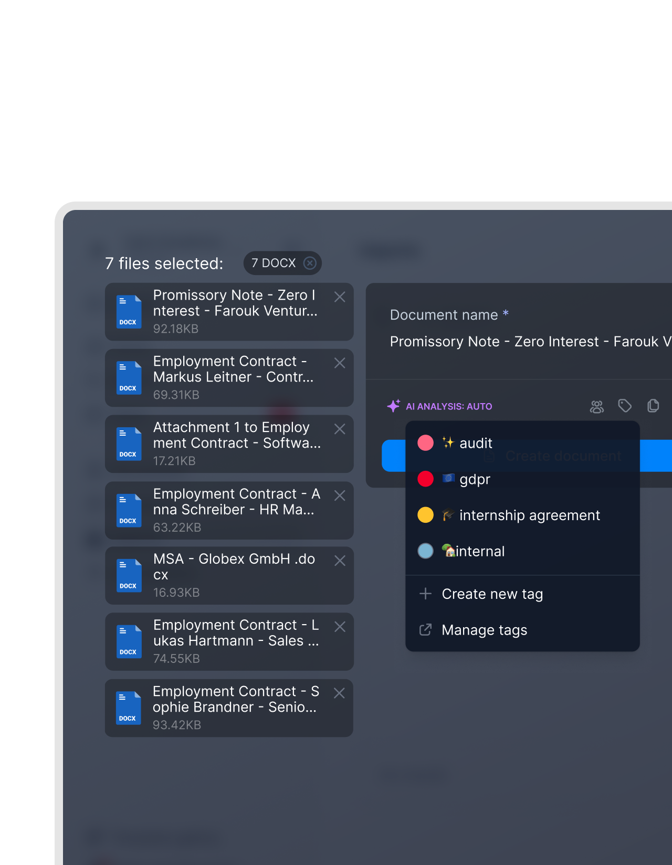Screen dimensions: 672x865
Task: Choose Create new tag
Action: click(x=522, y=594)
